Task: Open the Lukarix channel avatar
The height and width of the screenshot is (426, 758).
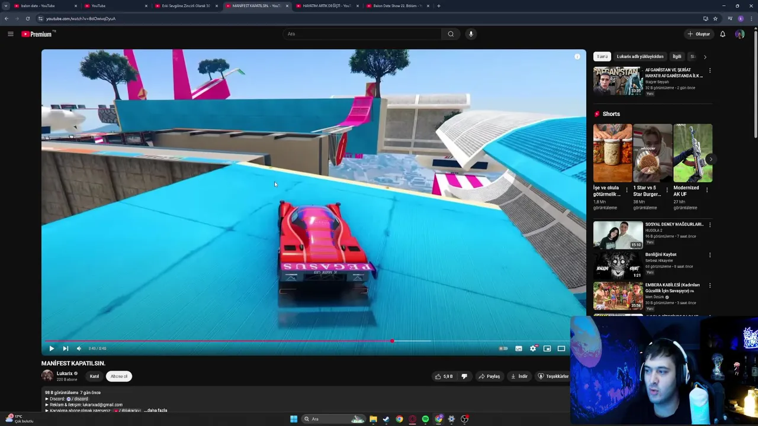Action: click(x=47, y=376)
